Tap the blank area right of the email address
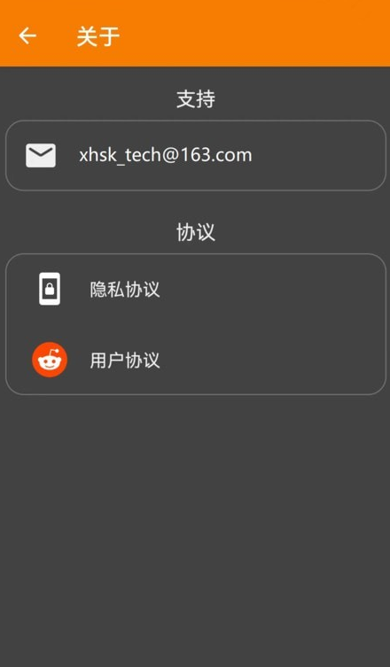 pos(318,155)
